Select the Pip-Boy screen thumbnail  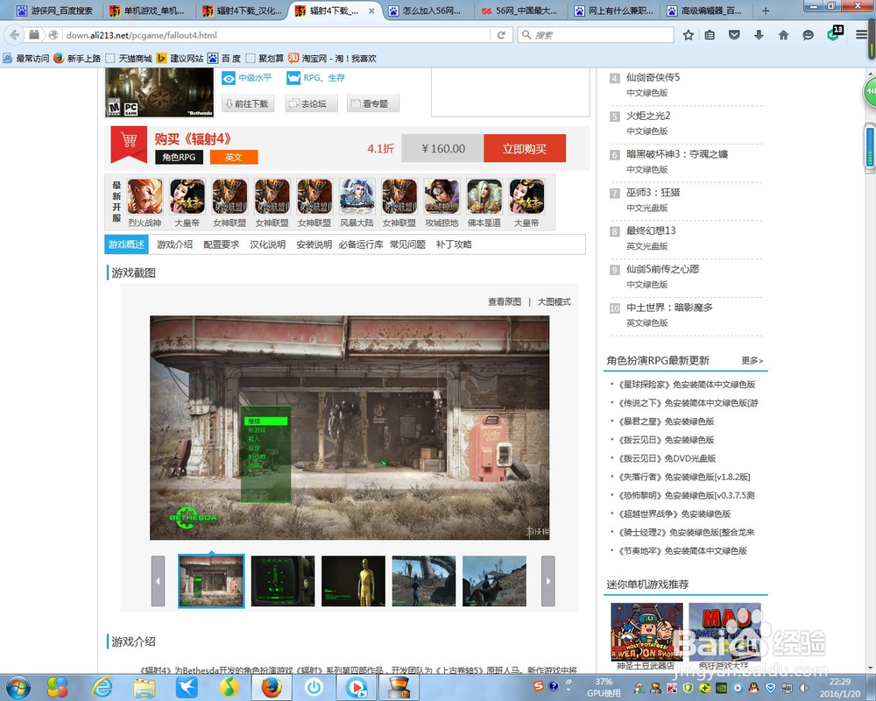point(283,581)
